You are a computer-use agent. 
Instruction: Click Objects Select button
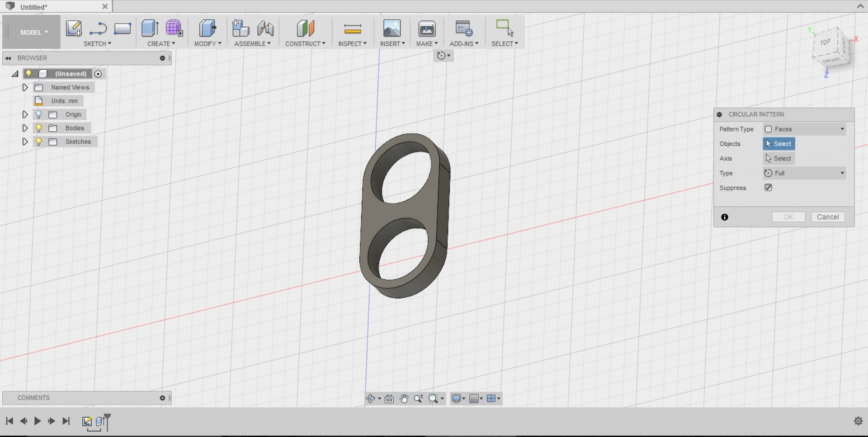(778, 144)
